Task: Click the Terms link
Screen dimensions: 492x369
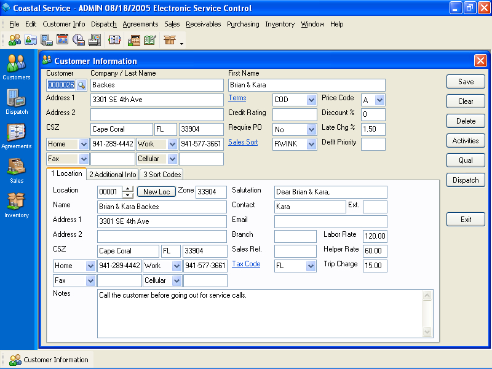Action: [x=237, y=98]
